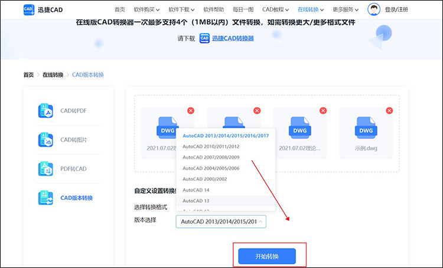The height and width of the screenshot is (268, 443).
Task: Expand the 在线转换 nav menu
Action: click(311, 9)
